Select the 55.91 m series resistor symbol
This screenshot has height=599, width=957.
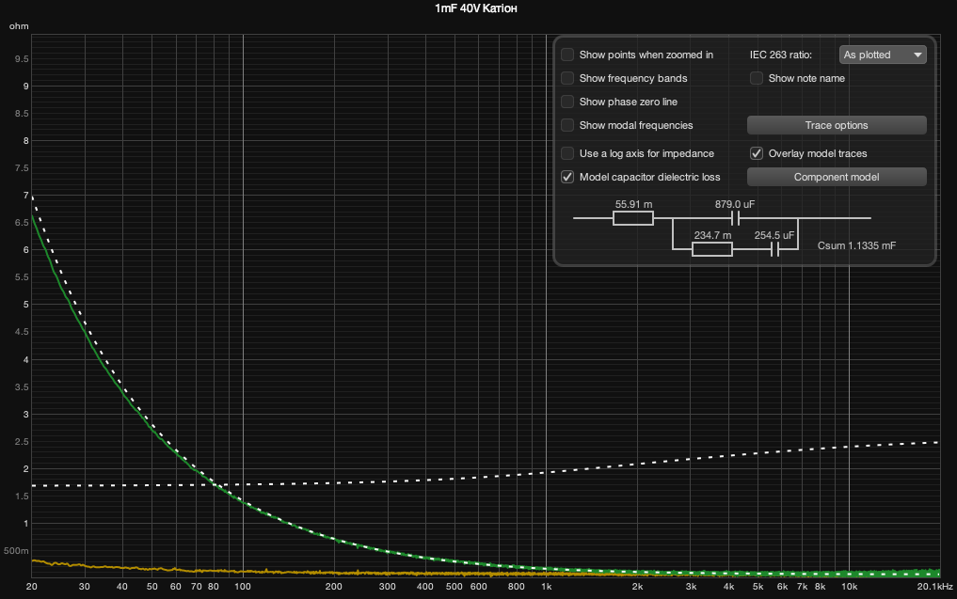633,218
